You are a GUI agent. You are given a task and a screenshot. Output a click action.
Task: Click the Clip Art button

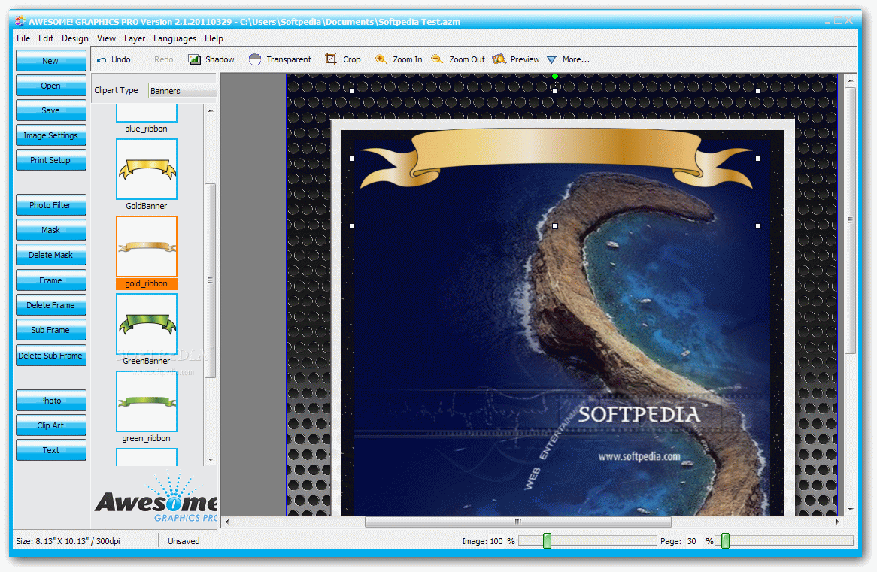[x=51, y=425]
